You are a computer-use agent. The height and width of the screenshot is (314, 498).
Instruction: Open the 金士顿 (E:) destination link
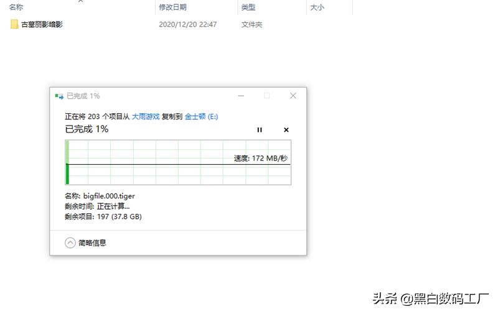tap(201, 117)
